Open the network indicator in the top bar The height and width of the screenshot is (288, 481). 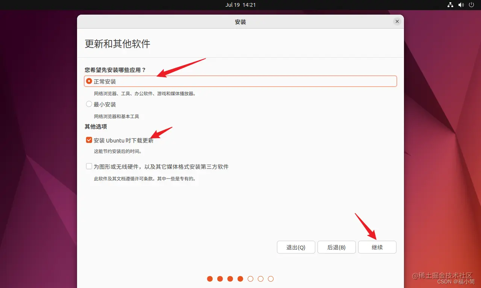(450, 5)
